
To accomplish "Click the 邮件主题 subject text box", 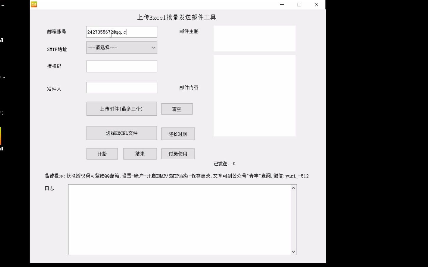I will coord(254,38).
